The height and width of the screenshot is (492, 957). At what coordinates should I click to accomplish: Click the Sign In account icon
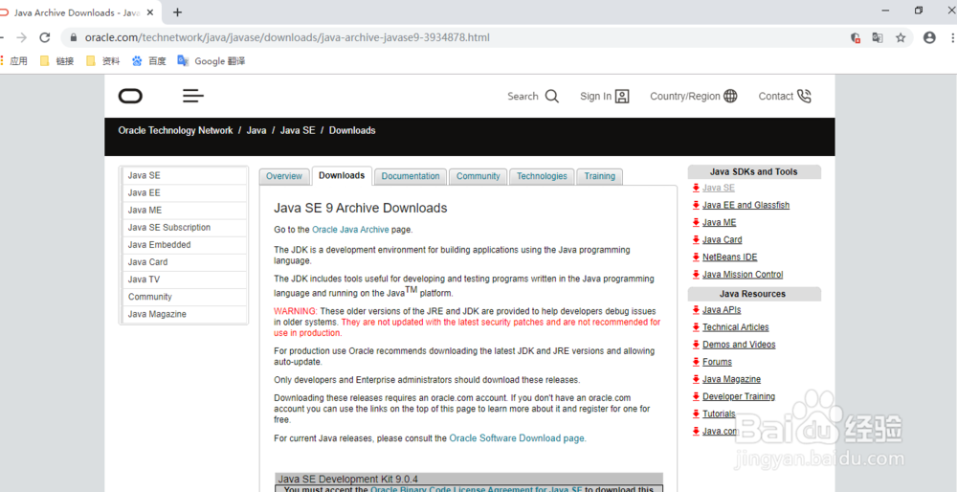point(622,97)
